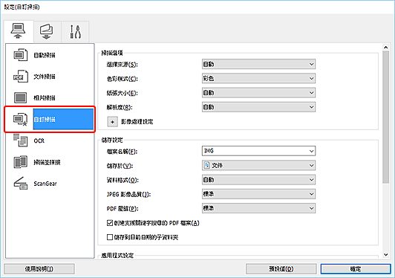Click the OCR document icon
Image resolution: width=395 pixels, height=278 pixels.
pyautogui.click(x=20, y=140)
